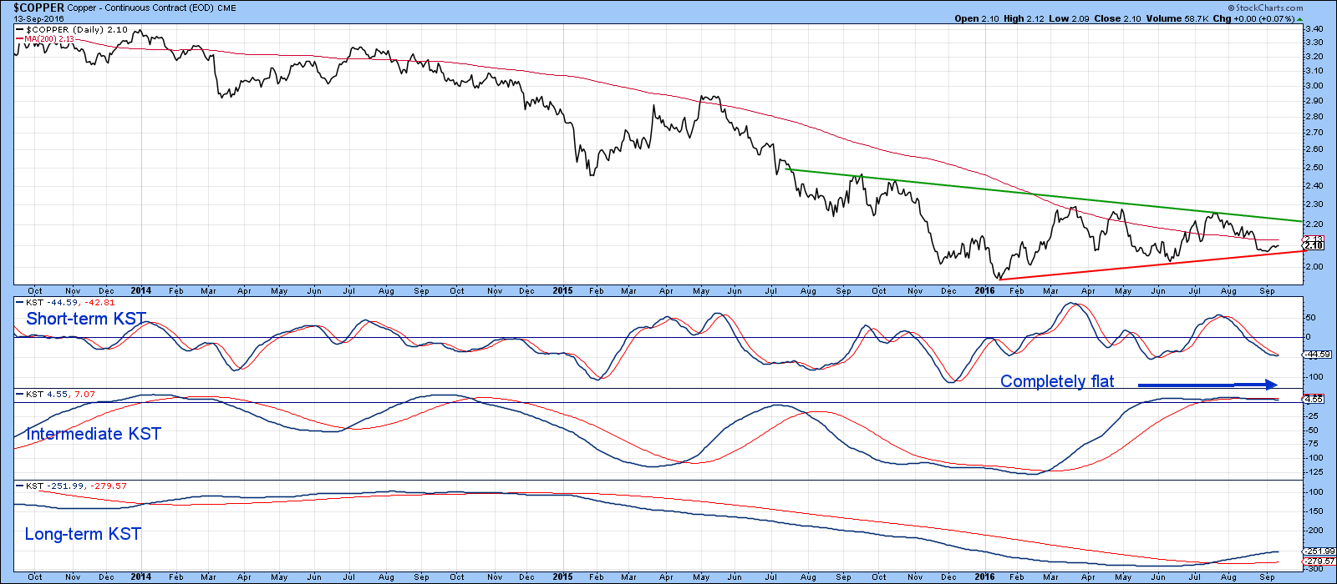This screenshot has width=1337, height=584.
Task: Click the -251.99 value tag on the long-term KST axis
Action: click(x=1318, y=551)
